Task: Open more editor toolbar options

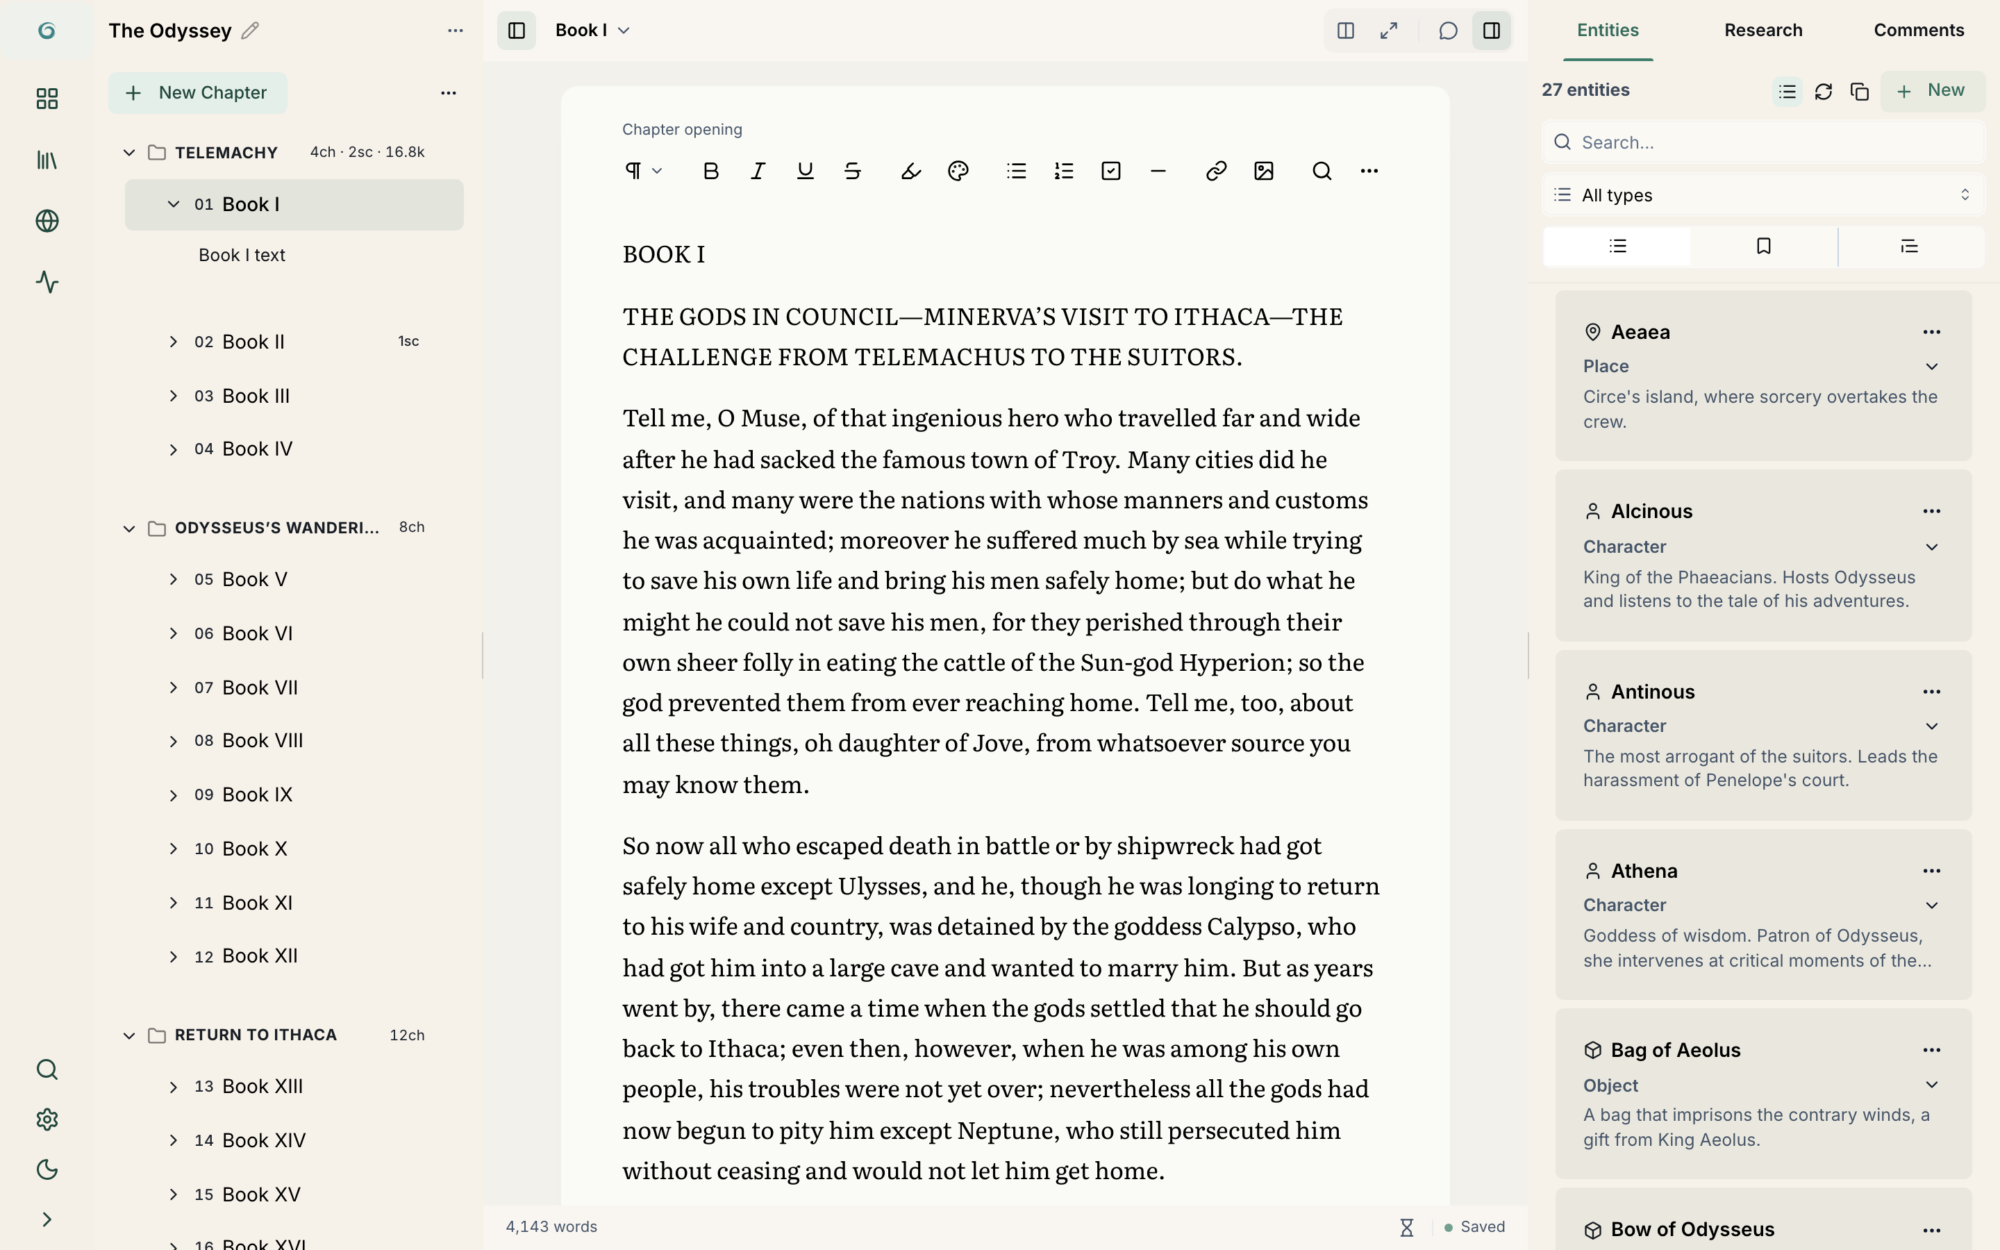Action: 1369,171
